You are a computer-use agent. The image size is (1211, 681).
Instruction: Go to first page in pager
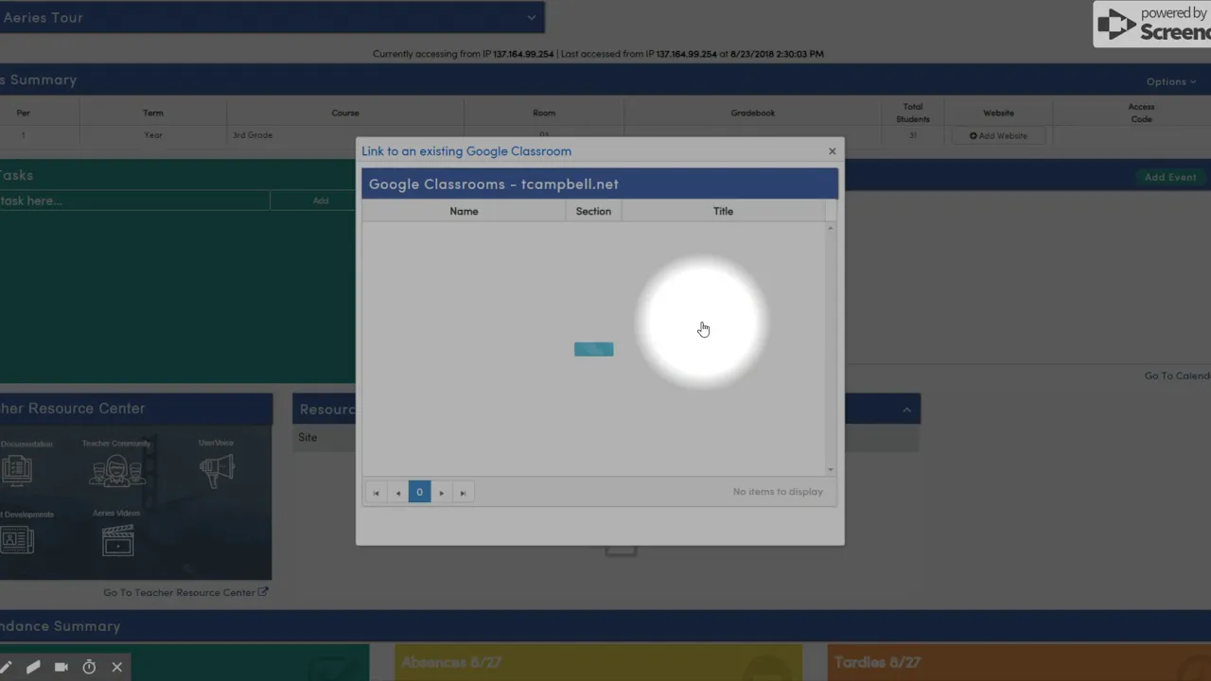coord(376,492)
